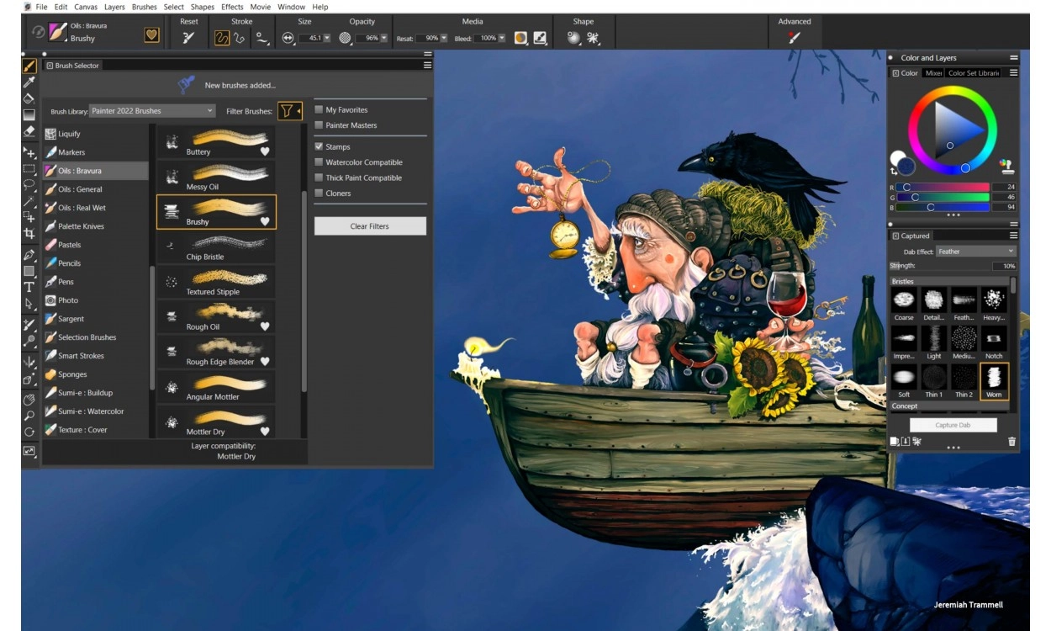The width and height of the screenshot is (1051, 631).
Task: Click the favorite heart icon in property bar
Action: 151,35
